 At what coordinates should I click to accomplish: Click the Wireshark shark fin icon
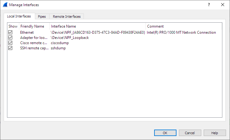[x=5, y=5]
